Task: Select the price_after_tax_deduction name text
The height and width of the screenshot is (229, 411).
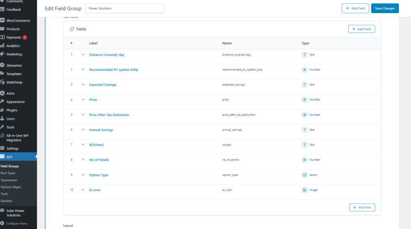Action: click(x=238, y=115)
